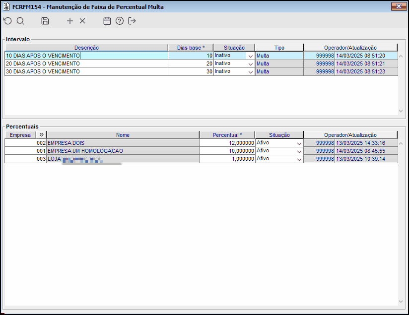The height and width of the screenshot is (315, 409).
Task: Click Percentuais grid scroll up arrow
Action: [401, 143]
